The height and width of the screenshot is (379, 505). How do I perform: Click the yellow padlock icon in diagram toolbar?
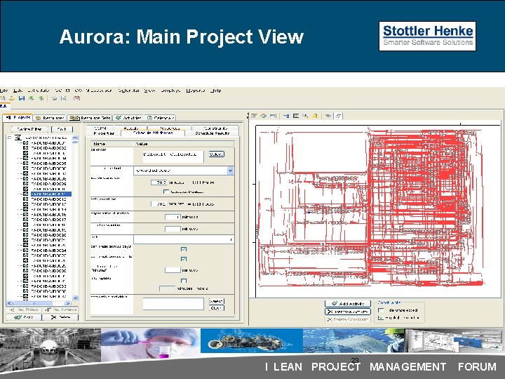[315, 116]
